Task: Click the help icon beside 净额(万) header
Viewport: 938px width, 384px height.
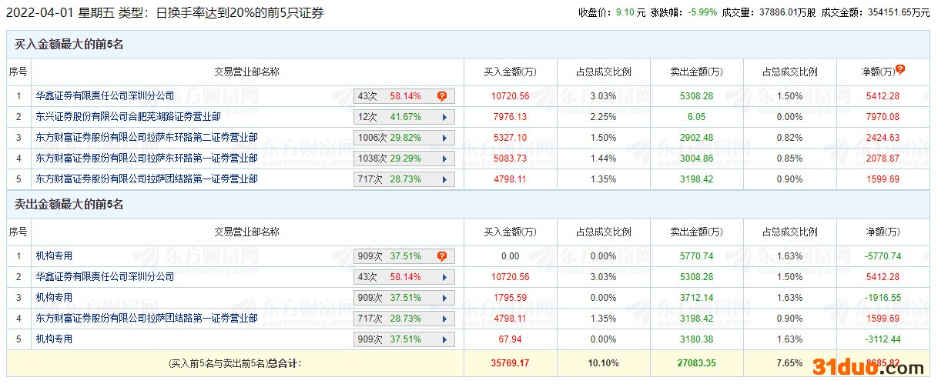Action: (x=900, y=69)
